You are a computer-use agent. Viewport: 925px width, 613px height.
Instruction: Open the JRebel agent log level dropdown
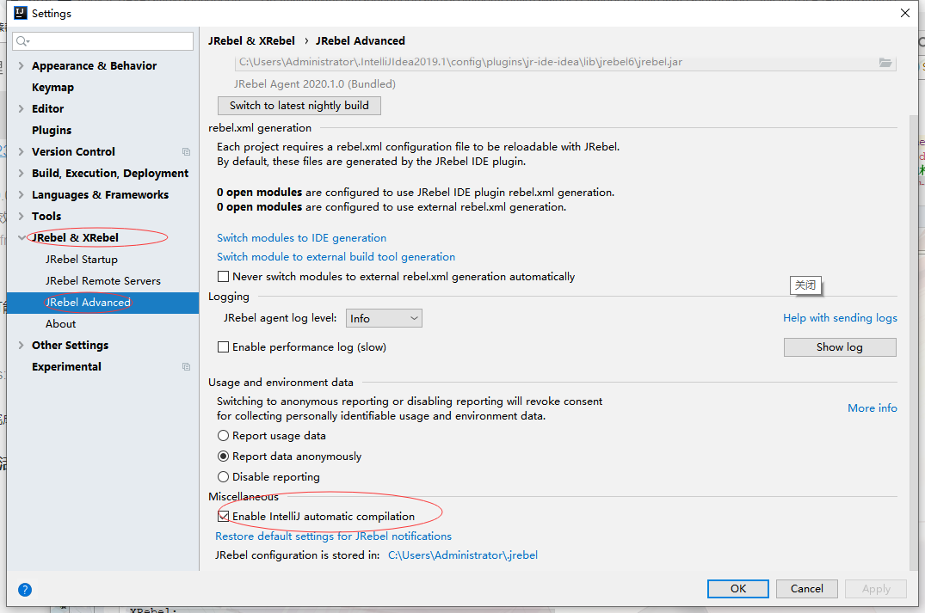pos(384,318)
